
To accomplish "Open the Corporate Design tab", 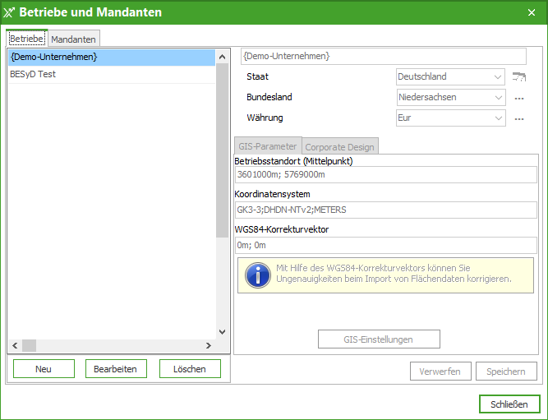I will pyautogui.click(x=339, y=147).
